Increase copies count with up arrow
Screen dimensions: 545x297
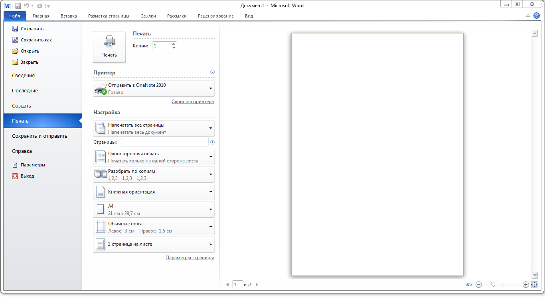click(174, 44)
